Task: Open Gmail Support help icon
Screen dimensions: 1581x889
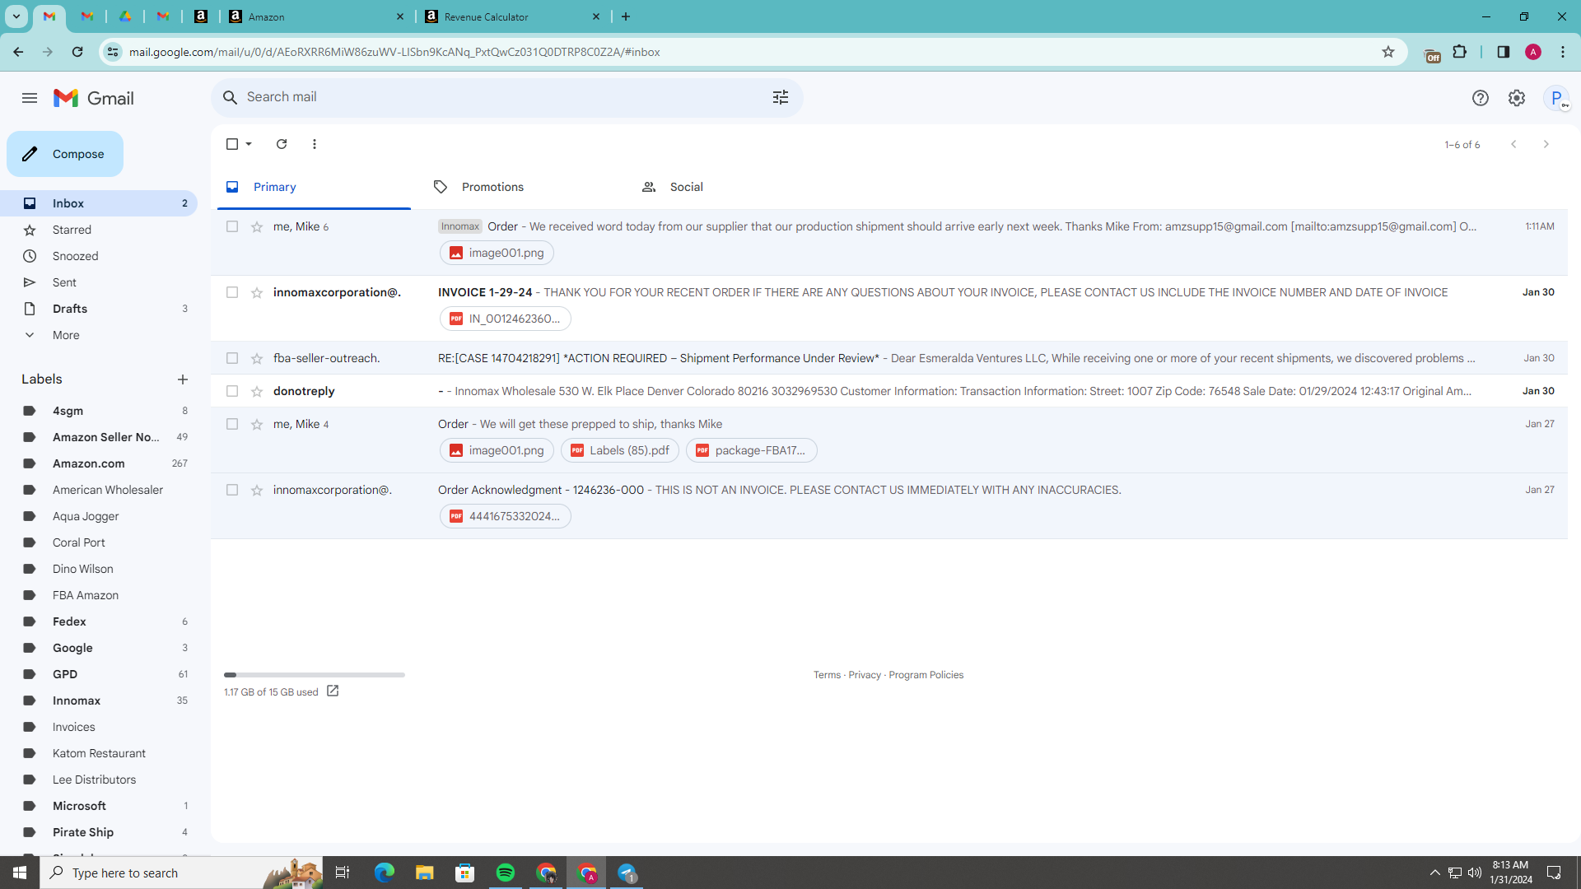Action: pos(1481,98)
